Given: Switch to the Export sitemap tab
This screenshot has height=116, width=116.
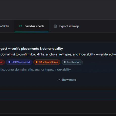Looking at the screenshot, I should click(66, 26).
